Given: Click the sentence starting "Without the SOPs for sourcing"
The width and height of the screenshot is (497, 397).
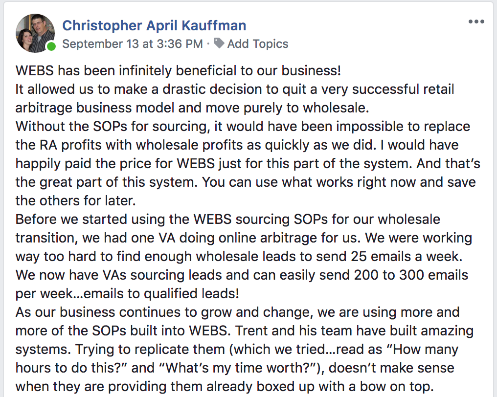Looking at the screenshot, I should tap(243, 127).
